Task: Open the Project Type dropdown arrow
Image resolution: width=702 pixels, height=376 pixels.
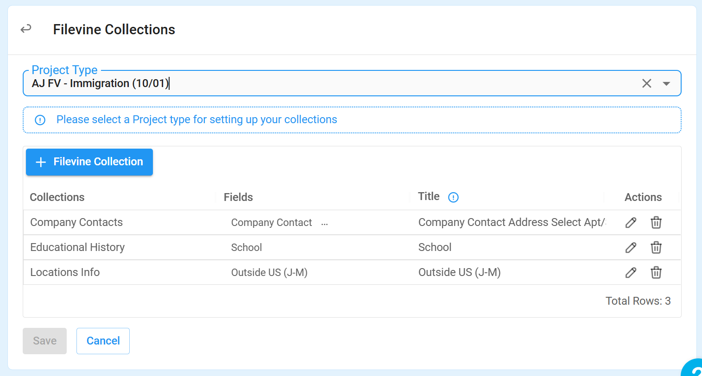Action: point(666,84)
